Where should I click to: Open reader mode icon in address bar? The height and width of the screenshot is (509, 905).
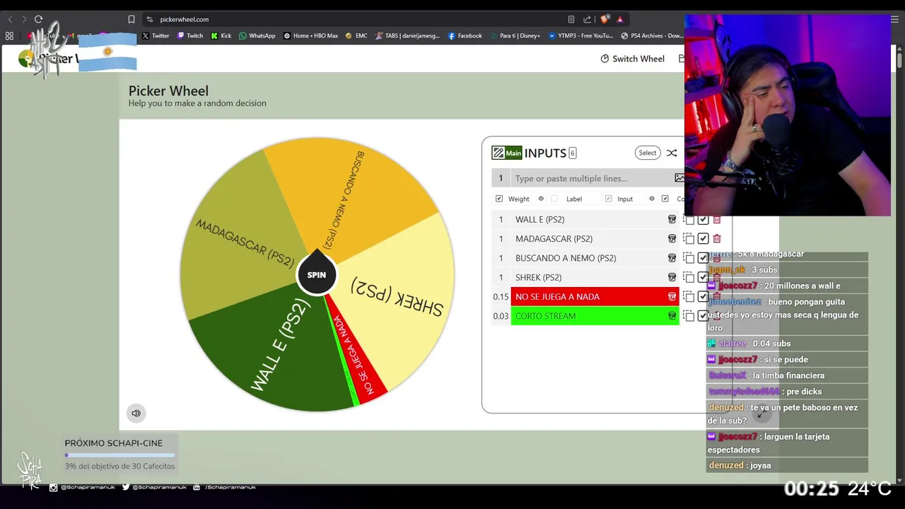coord(571,19)
